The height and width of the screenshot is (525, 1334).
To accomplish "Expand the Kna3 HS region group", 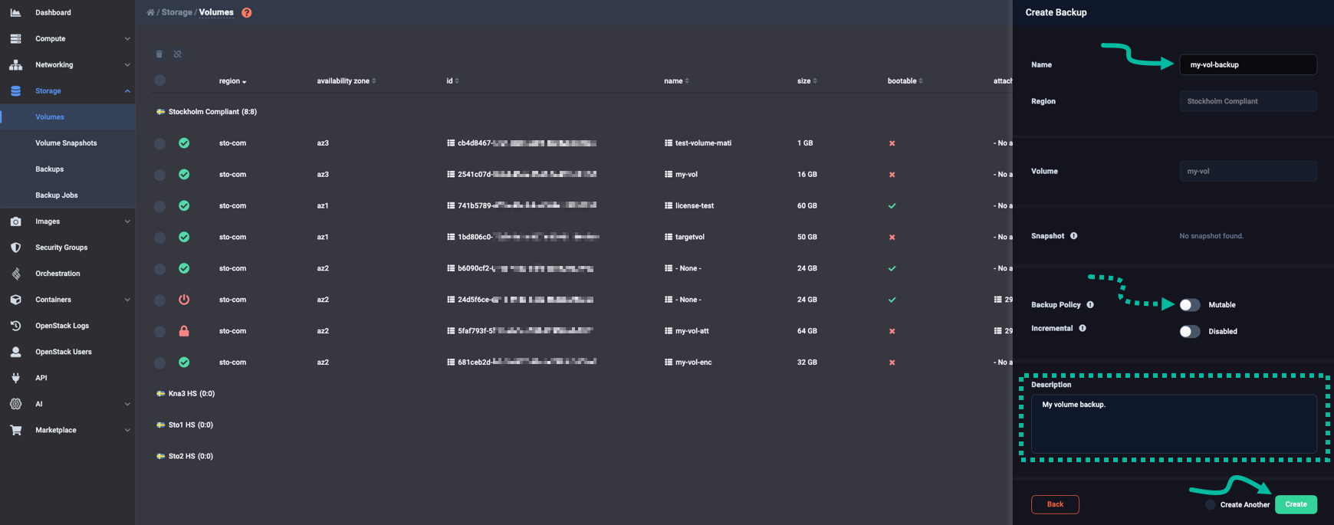I will point(186,394).
